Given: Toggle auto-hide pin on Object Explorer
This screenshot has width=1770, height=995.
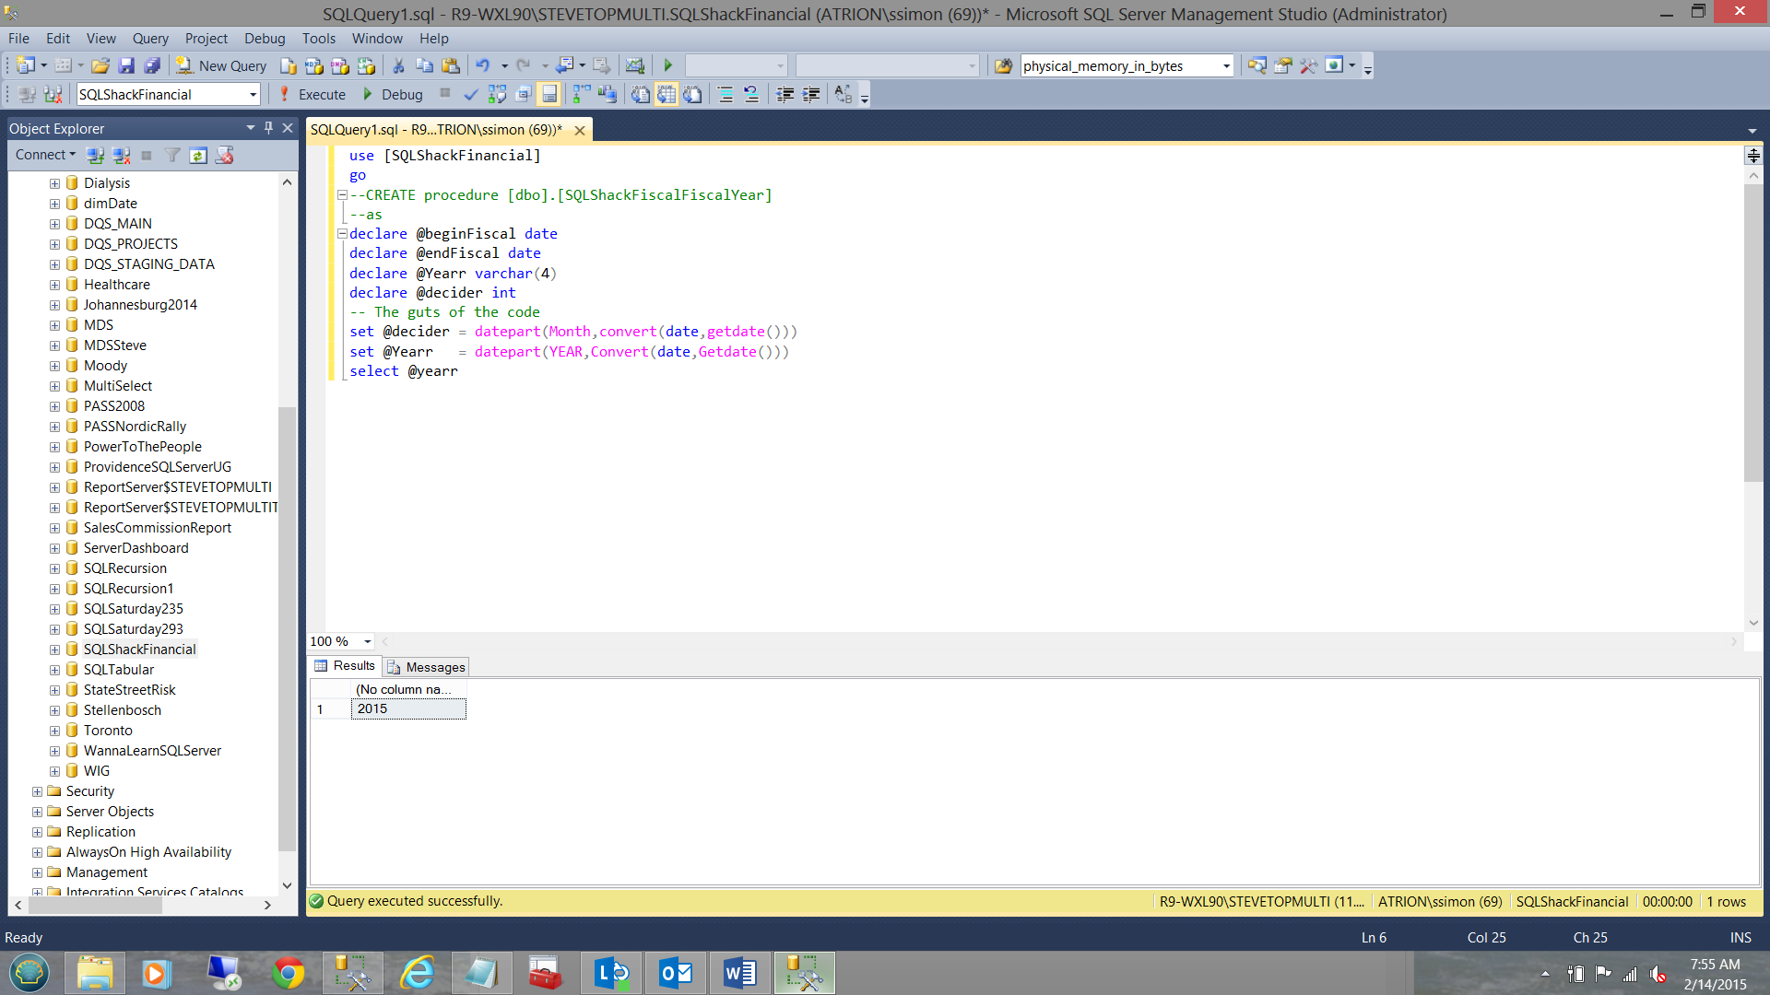Looking at the screenshot, I should coord(268,128).
